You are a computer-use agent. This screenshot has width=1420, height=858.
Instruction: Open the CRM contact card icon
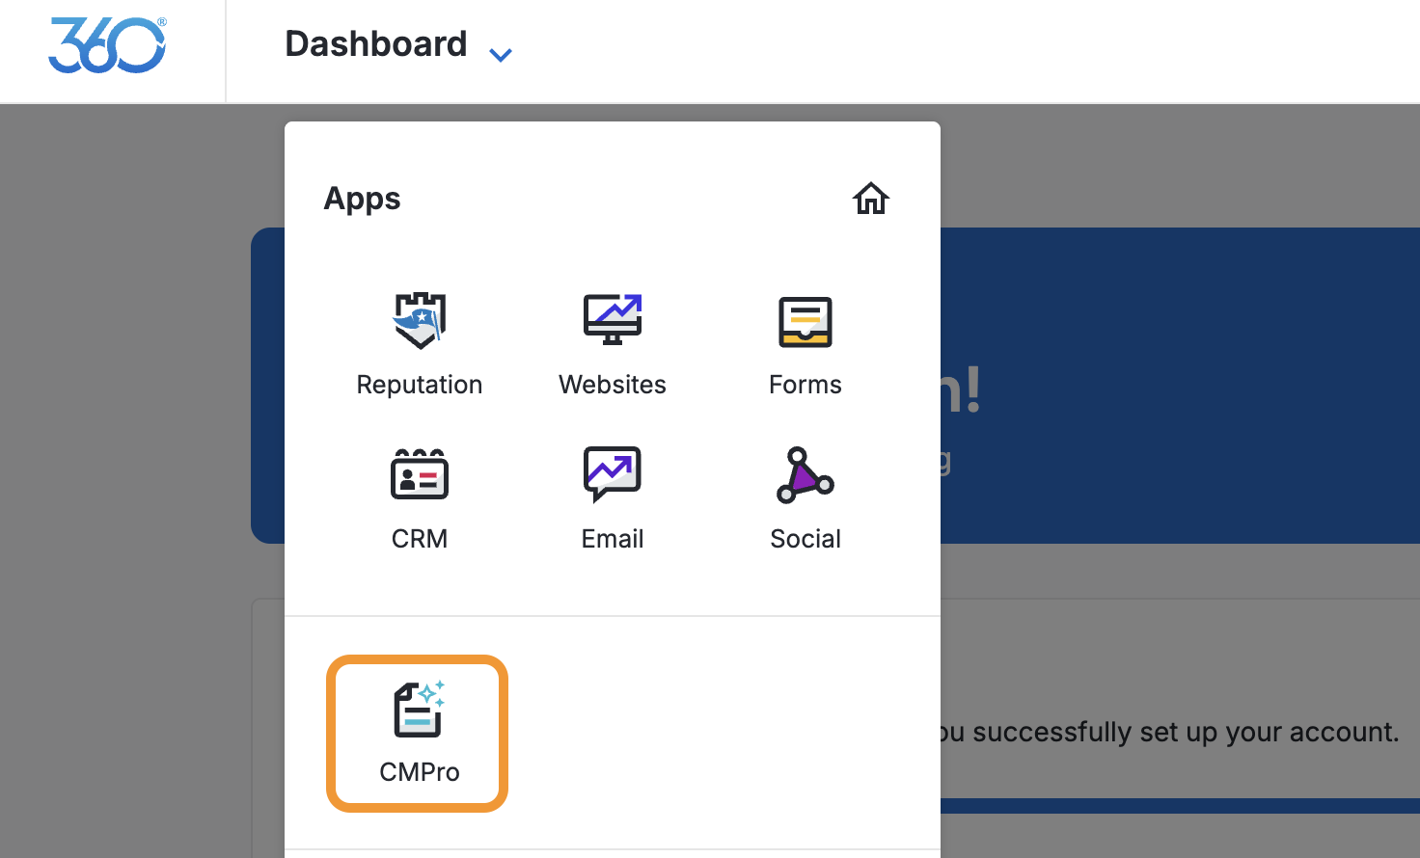pyautogui.click(x=420, y=474)
